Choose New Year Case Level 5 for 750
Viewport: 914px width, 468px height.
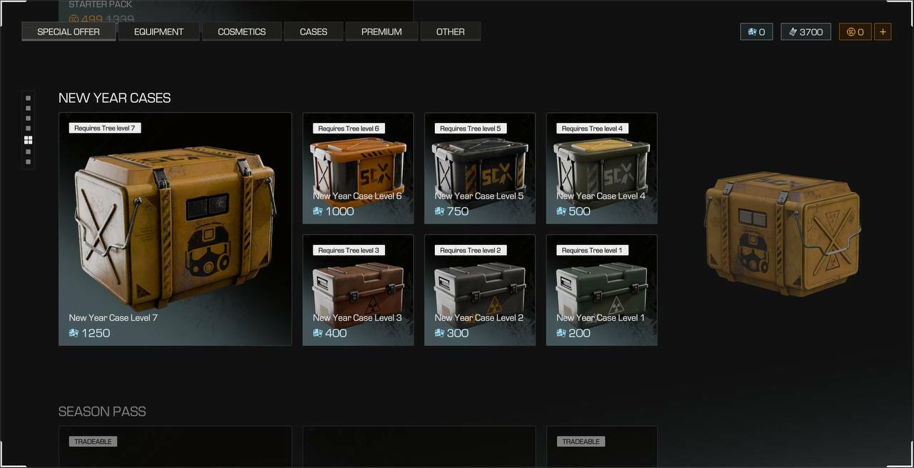[480, 168]
